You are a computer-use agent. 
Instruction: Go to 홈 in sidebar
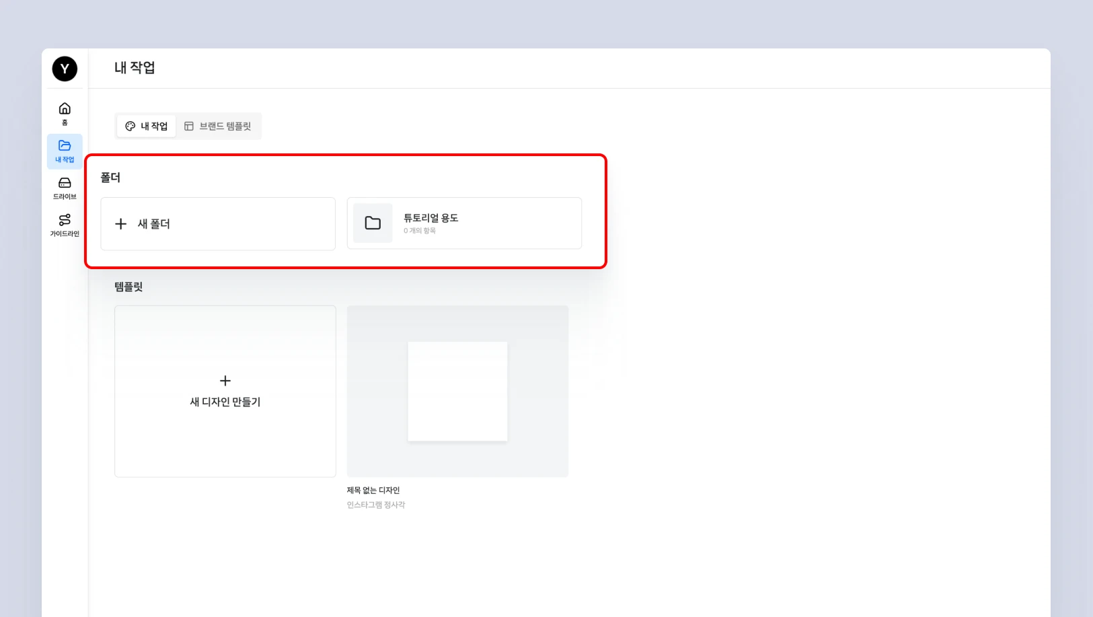coord(65,114)
